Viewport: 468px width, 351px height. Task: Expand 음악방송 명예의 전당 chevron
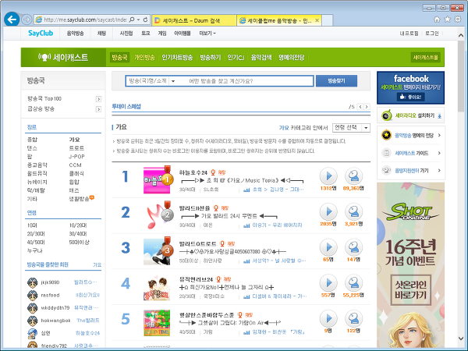(439, 135)
